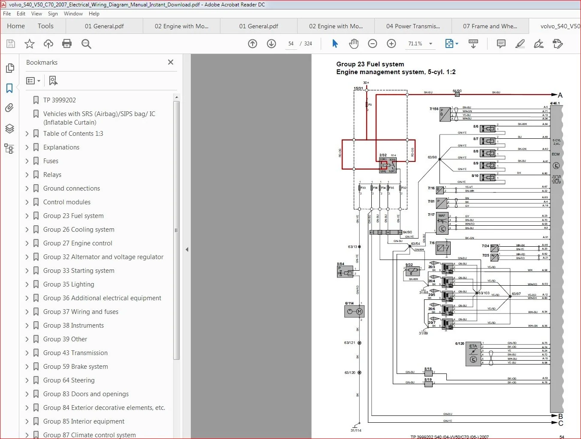The width and height of the screenshot is (581, 439).
Task: Go to next page arrow
Action: (x=271, y=44)
